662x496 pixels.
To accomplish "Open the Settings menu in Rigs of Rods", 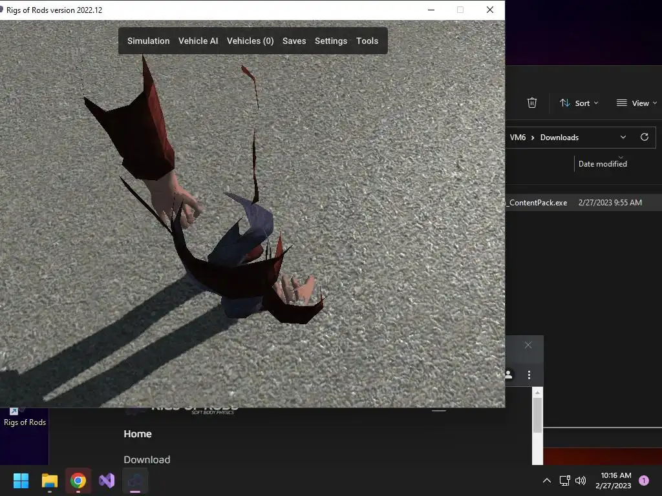I will [331, 41].
